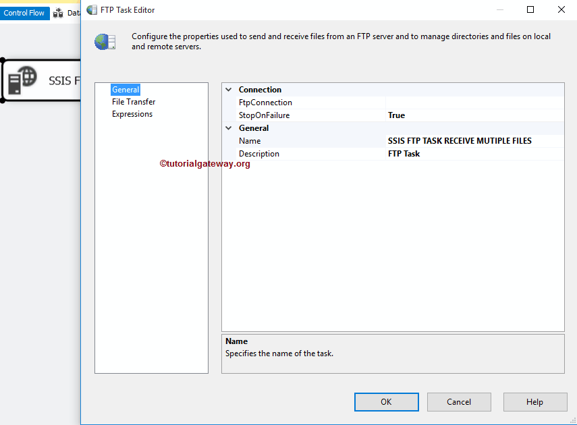Click the OK button

click(386, 401)
